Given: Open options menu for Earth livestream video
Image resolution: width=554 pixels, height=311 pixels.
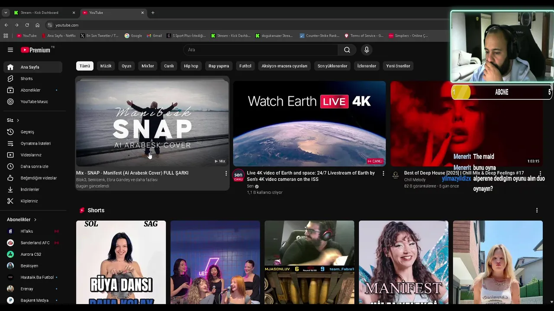Looking at the screenshot, I should click(x=383, y=173).
